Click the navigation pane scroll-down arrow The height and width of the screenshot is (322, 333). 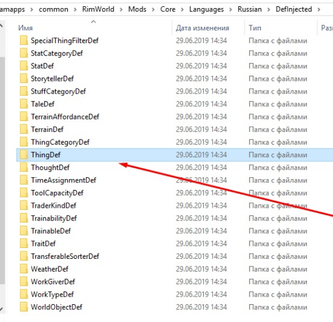pyautogui.click(x=1, y=309)
